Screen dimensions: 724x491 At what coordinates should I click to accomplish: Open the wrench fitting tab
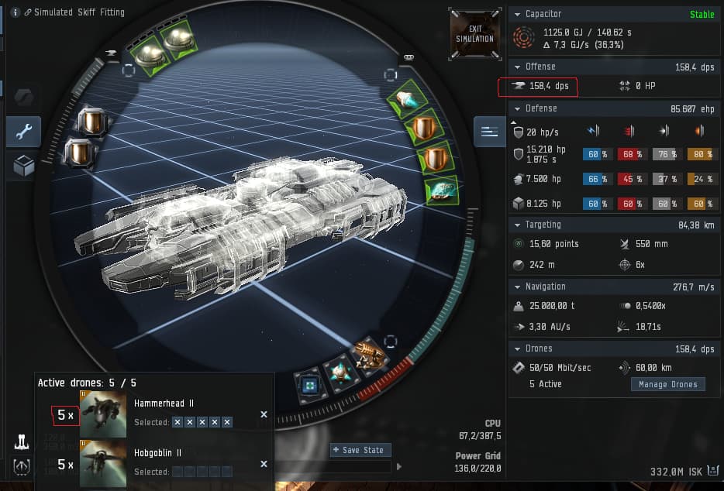pyautogui.click(x=23, y=132)
